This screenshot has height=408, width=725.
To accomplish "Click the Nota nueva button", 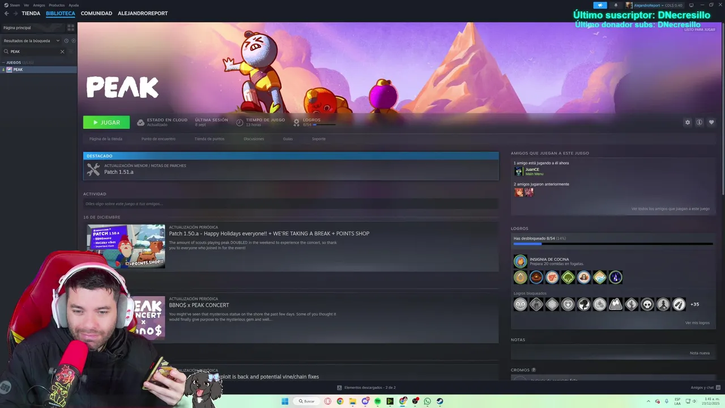I will pyautogui.click(x=700, y=353).
